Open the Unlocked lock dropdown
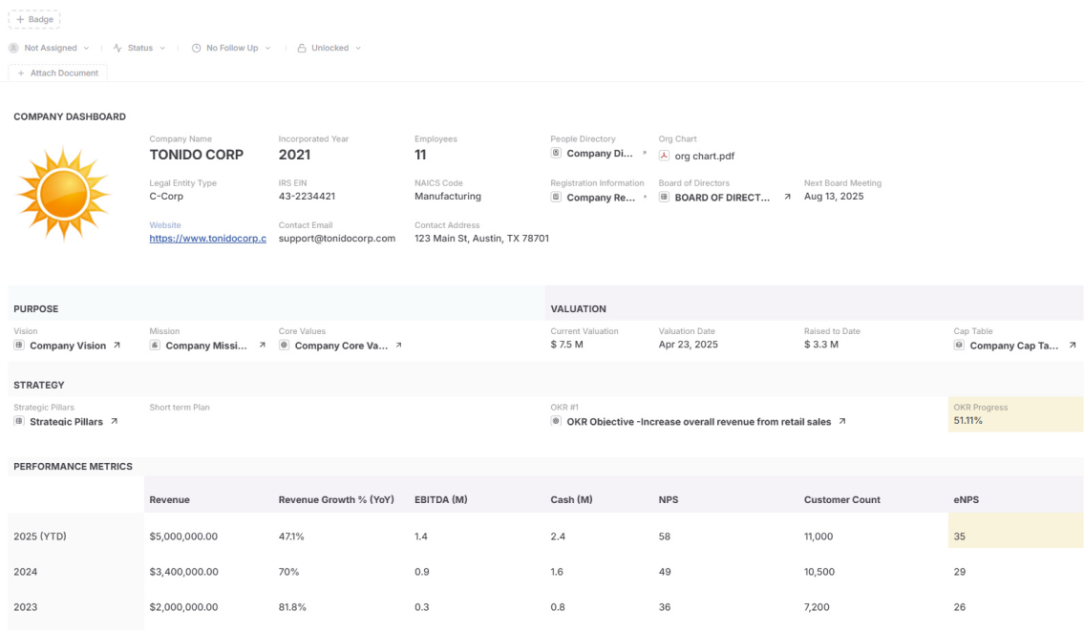The width and height of the screenshot is (1084, 631). coord(329,48)
